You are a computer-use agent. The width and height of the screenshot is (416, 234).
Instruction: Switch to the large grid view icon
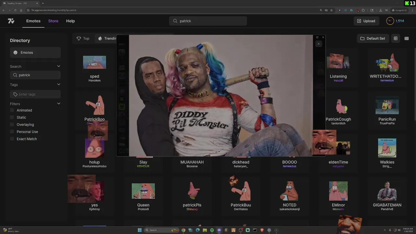396,38
